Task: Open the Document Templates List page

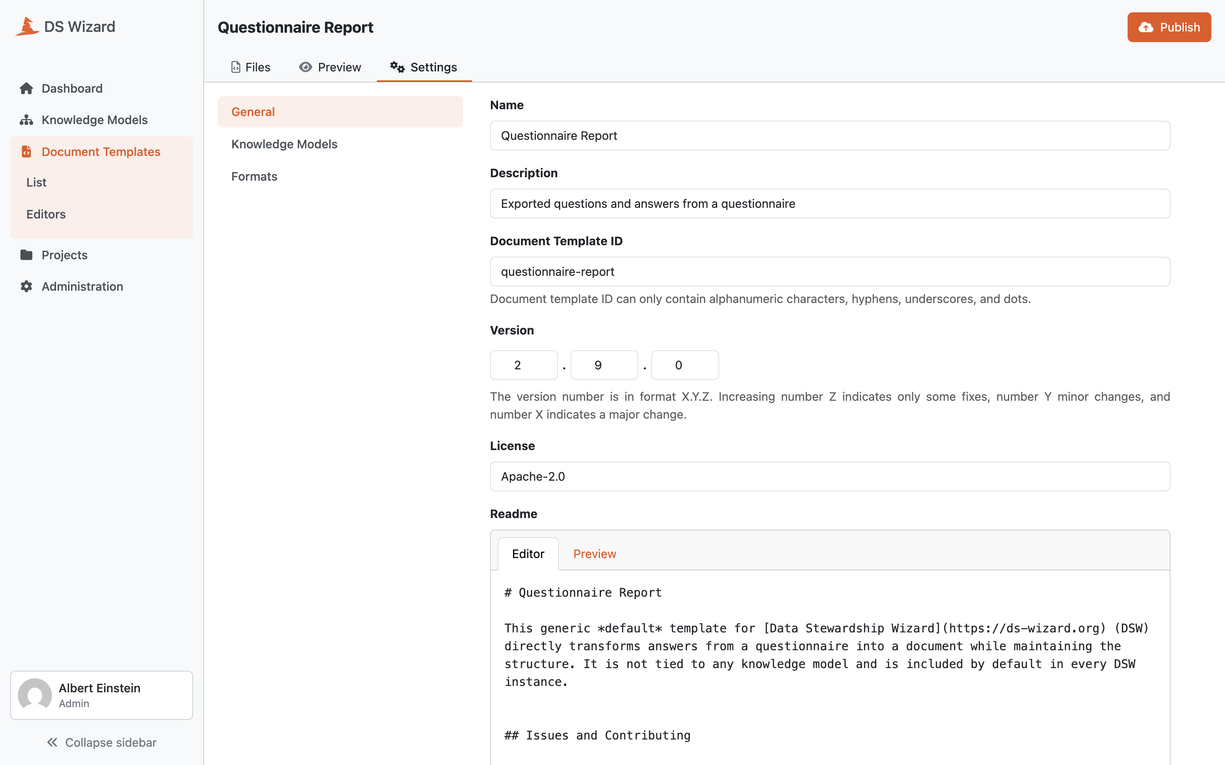Action: (x=102, y=182)
